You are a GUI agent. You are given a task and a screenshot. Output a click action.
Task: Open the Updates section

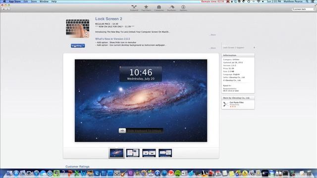183,8
